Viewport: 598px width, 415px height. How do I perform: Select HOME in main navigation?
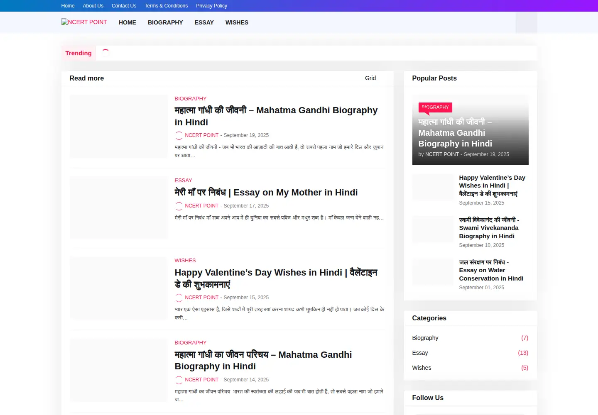127,22
